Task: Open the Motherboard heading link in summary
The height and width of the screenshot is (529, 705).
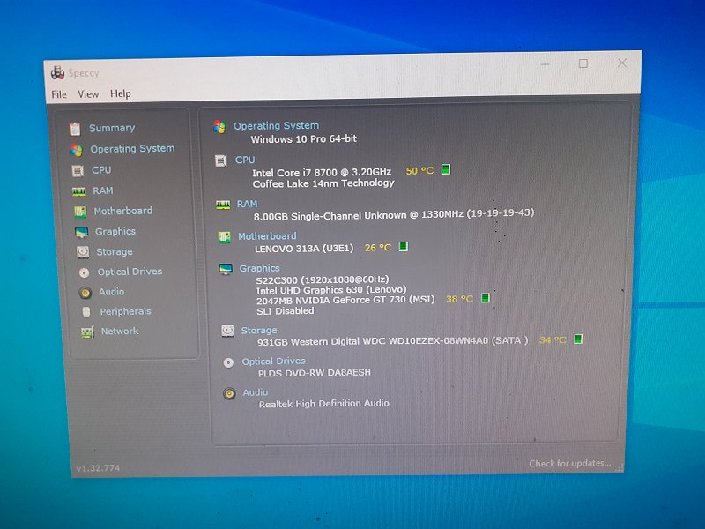Action: click(267, 236)
